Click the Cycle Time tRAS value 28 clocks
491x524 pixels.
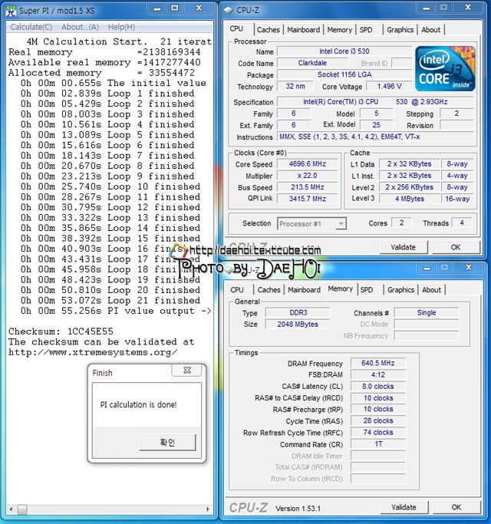(378, 420)
